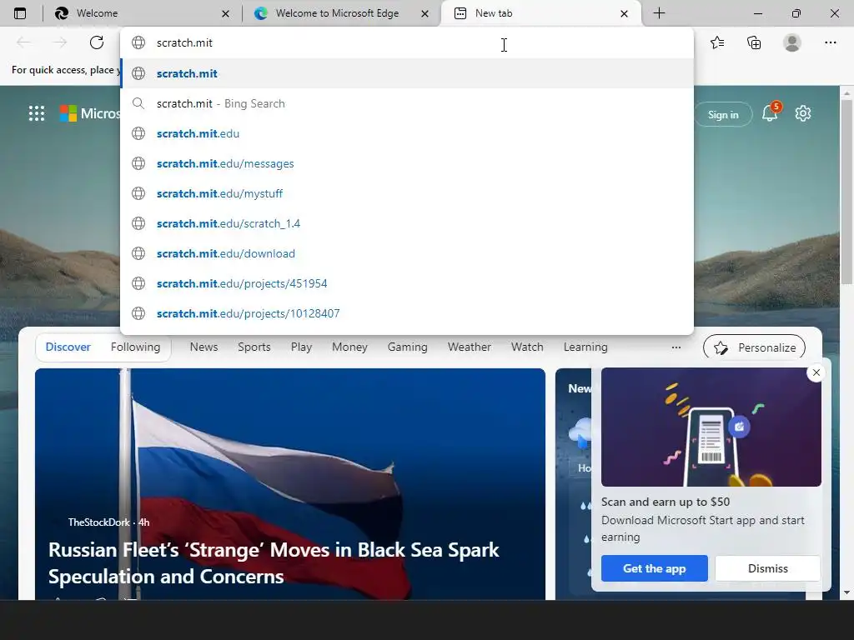This screenshot has height=640, width=854.
Task: Select the scratch.mit.edu/download suggestion
Action: pos(407,253)
